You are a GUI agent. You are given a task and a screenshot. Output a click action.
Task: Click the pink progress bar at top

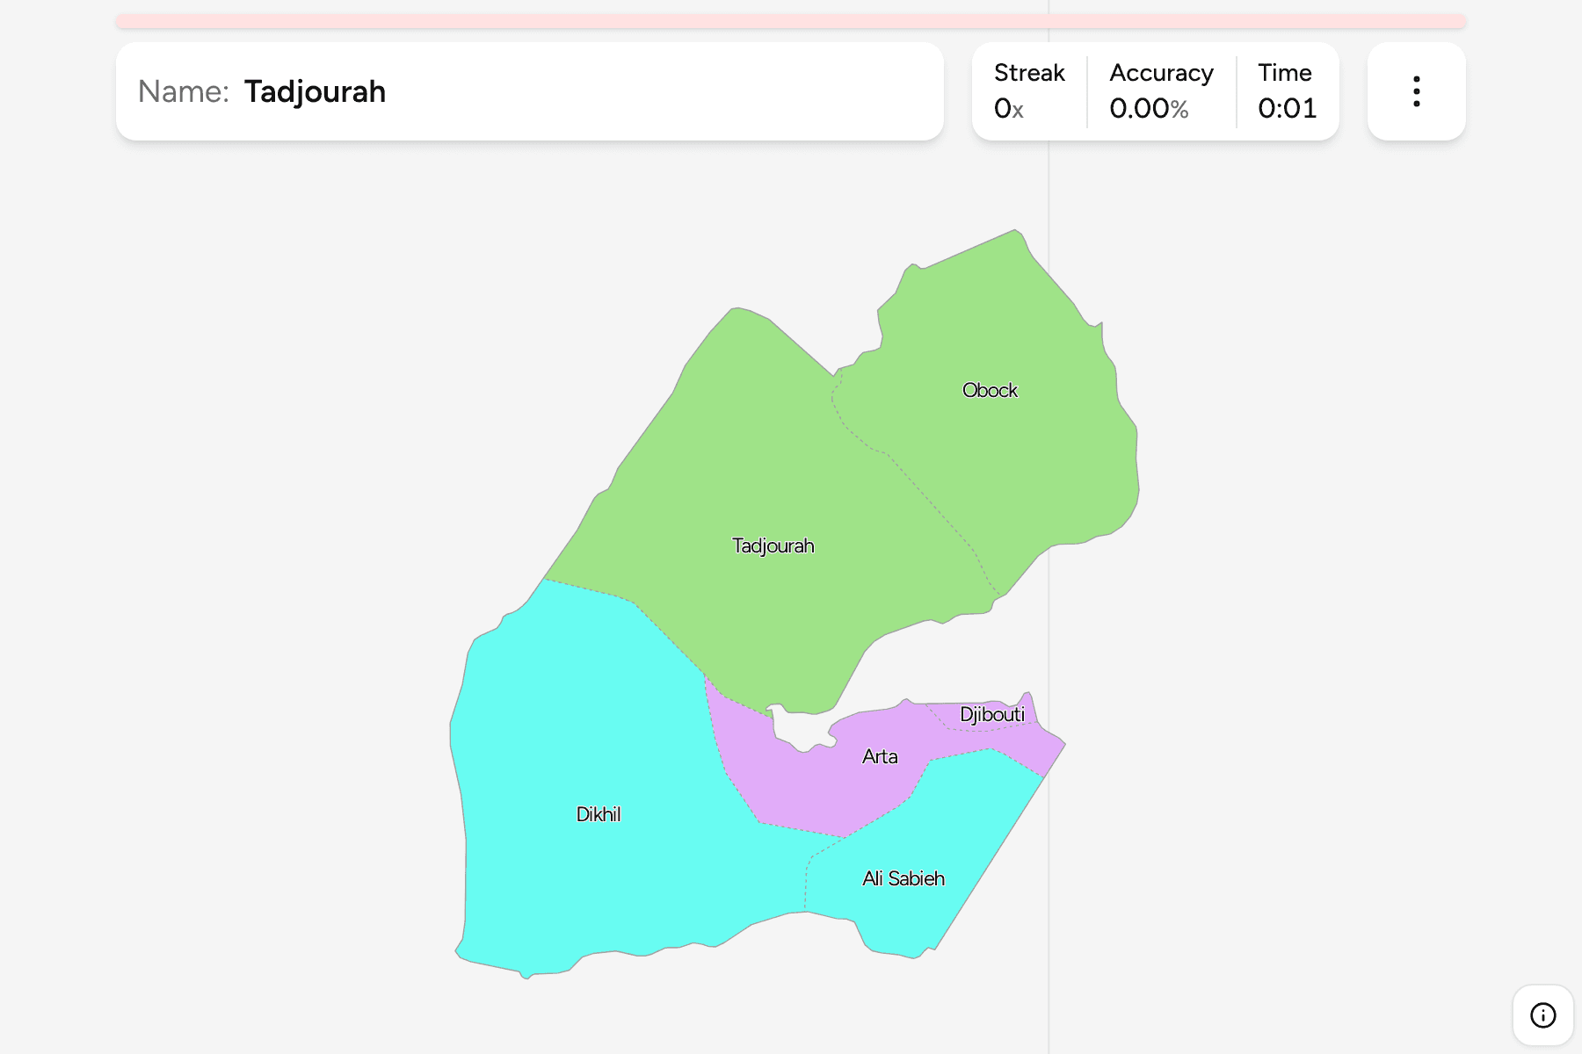791,21
